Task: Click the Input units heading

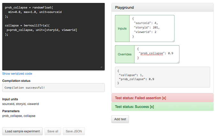Action: (x=10, y=99)
